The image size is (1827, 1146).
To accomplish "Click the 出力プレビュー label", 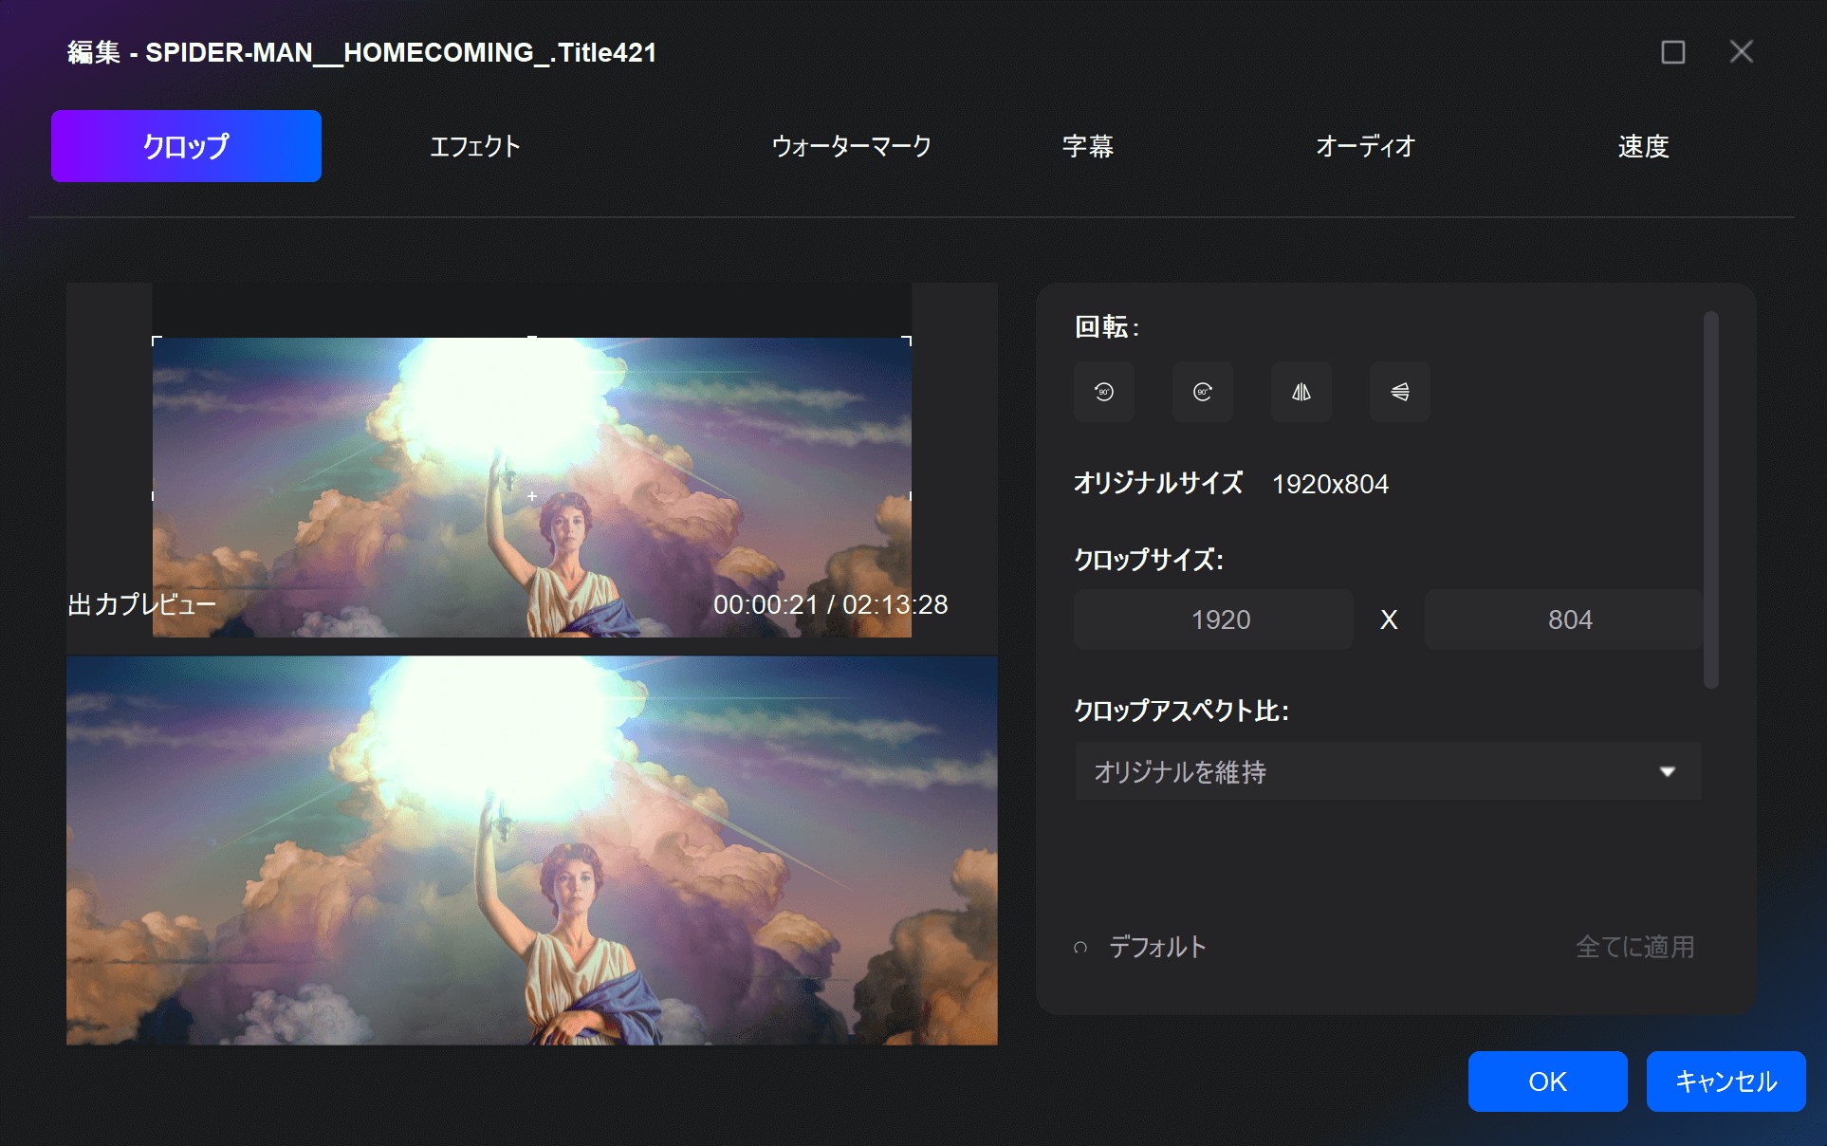I will click(142, 604).
